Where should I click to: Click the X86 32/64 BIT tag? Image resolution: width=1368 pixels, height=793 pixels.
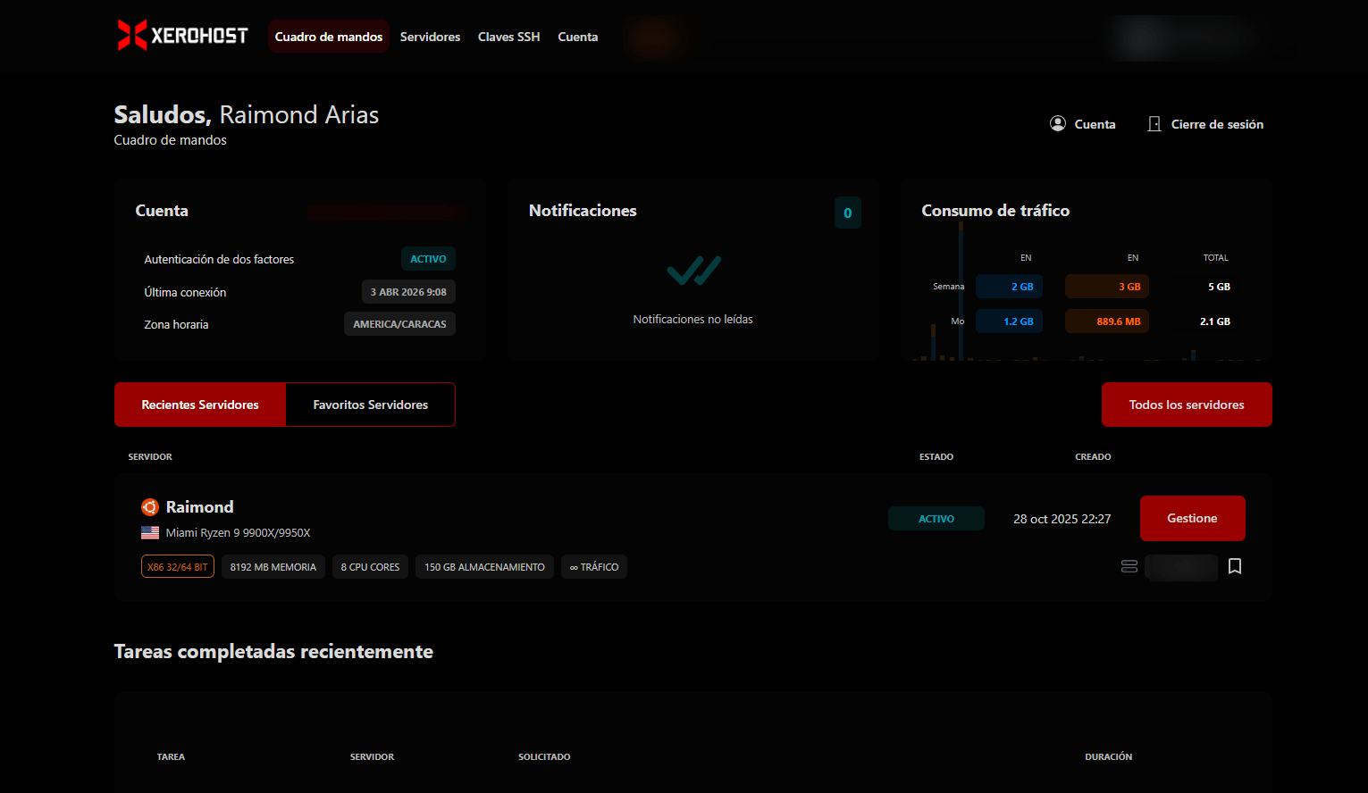pos(177,567)
